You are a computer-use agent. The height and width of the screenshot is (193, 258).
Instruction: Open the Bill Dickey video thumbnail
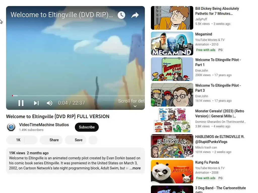tap(172, 18)
